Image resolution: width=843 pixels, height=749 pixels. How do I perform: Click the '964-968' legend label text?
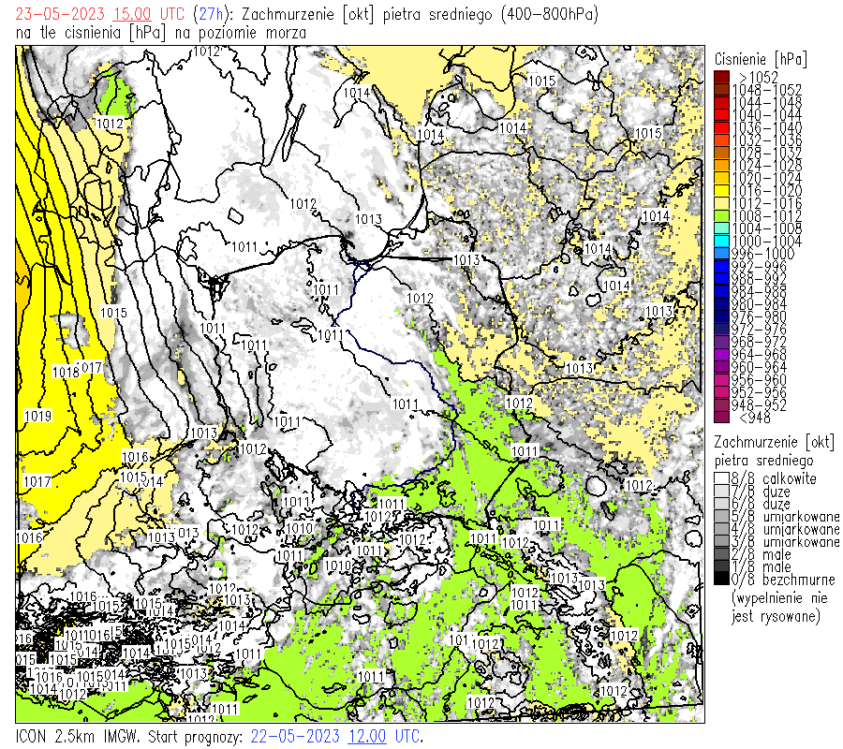[759, 355]
